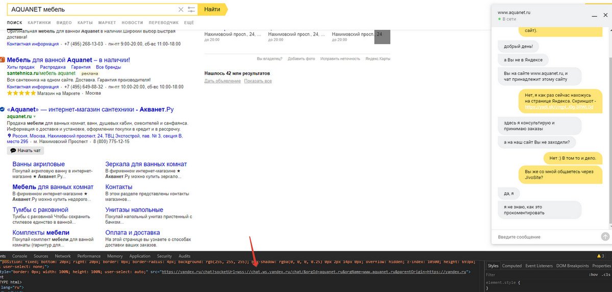Viewport: 612px width, 292px height.
Task: Open 'Мебель для ванной Aquanet – в наличии!' result
Action: coord(68,60)
